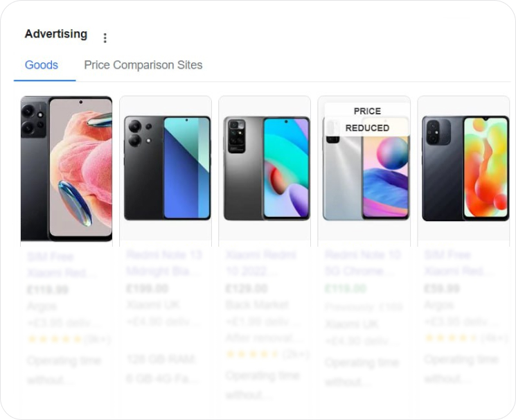Open the fifth SIM Free Xiaomi listing title
The image size is (516, 420).
tap(459, 263)
